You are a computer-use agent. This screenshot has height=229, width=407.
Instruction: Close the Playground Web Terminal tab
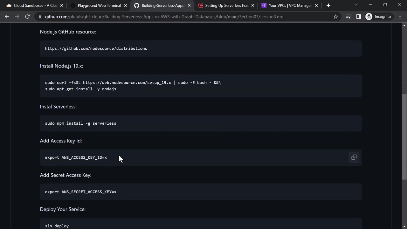[126, 5]
